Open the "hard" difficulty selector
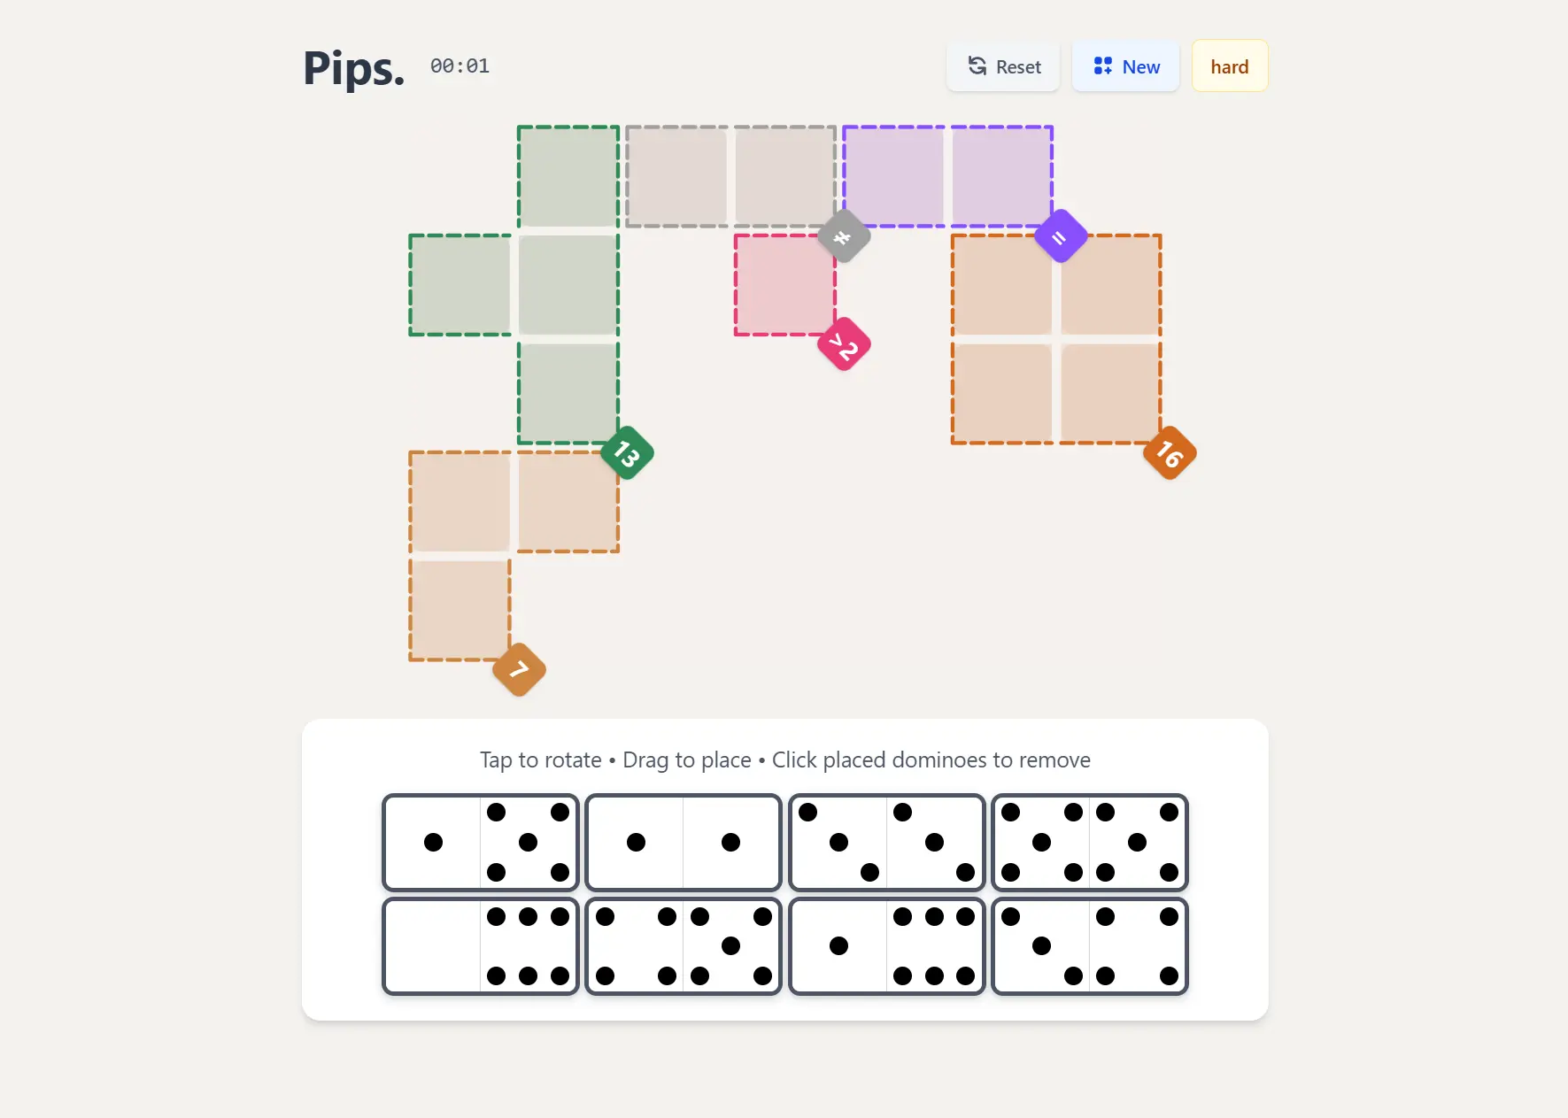 (1229, 66)
